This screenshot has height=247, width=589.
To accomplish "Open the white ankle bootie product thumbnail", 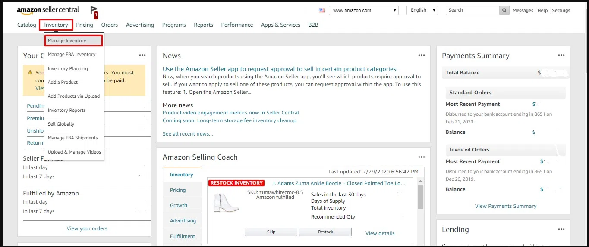I will pos(226,202).
